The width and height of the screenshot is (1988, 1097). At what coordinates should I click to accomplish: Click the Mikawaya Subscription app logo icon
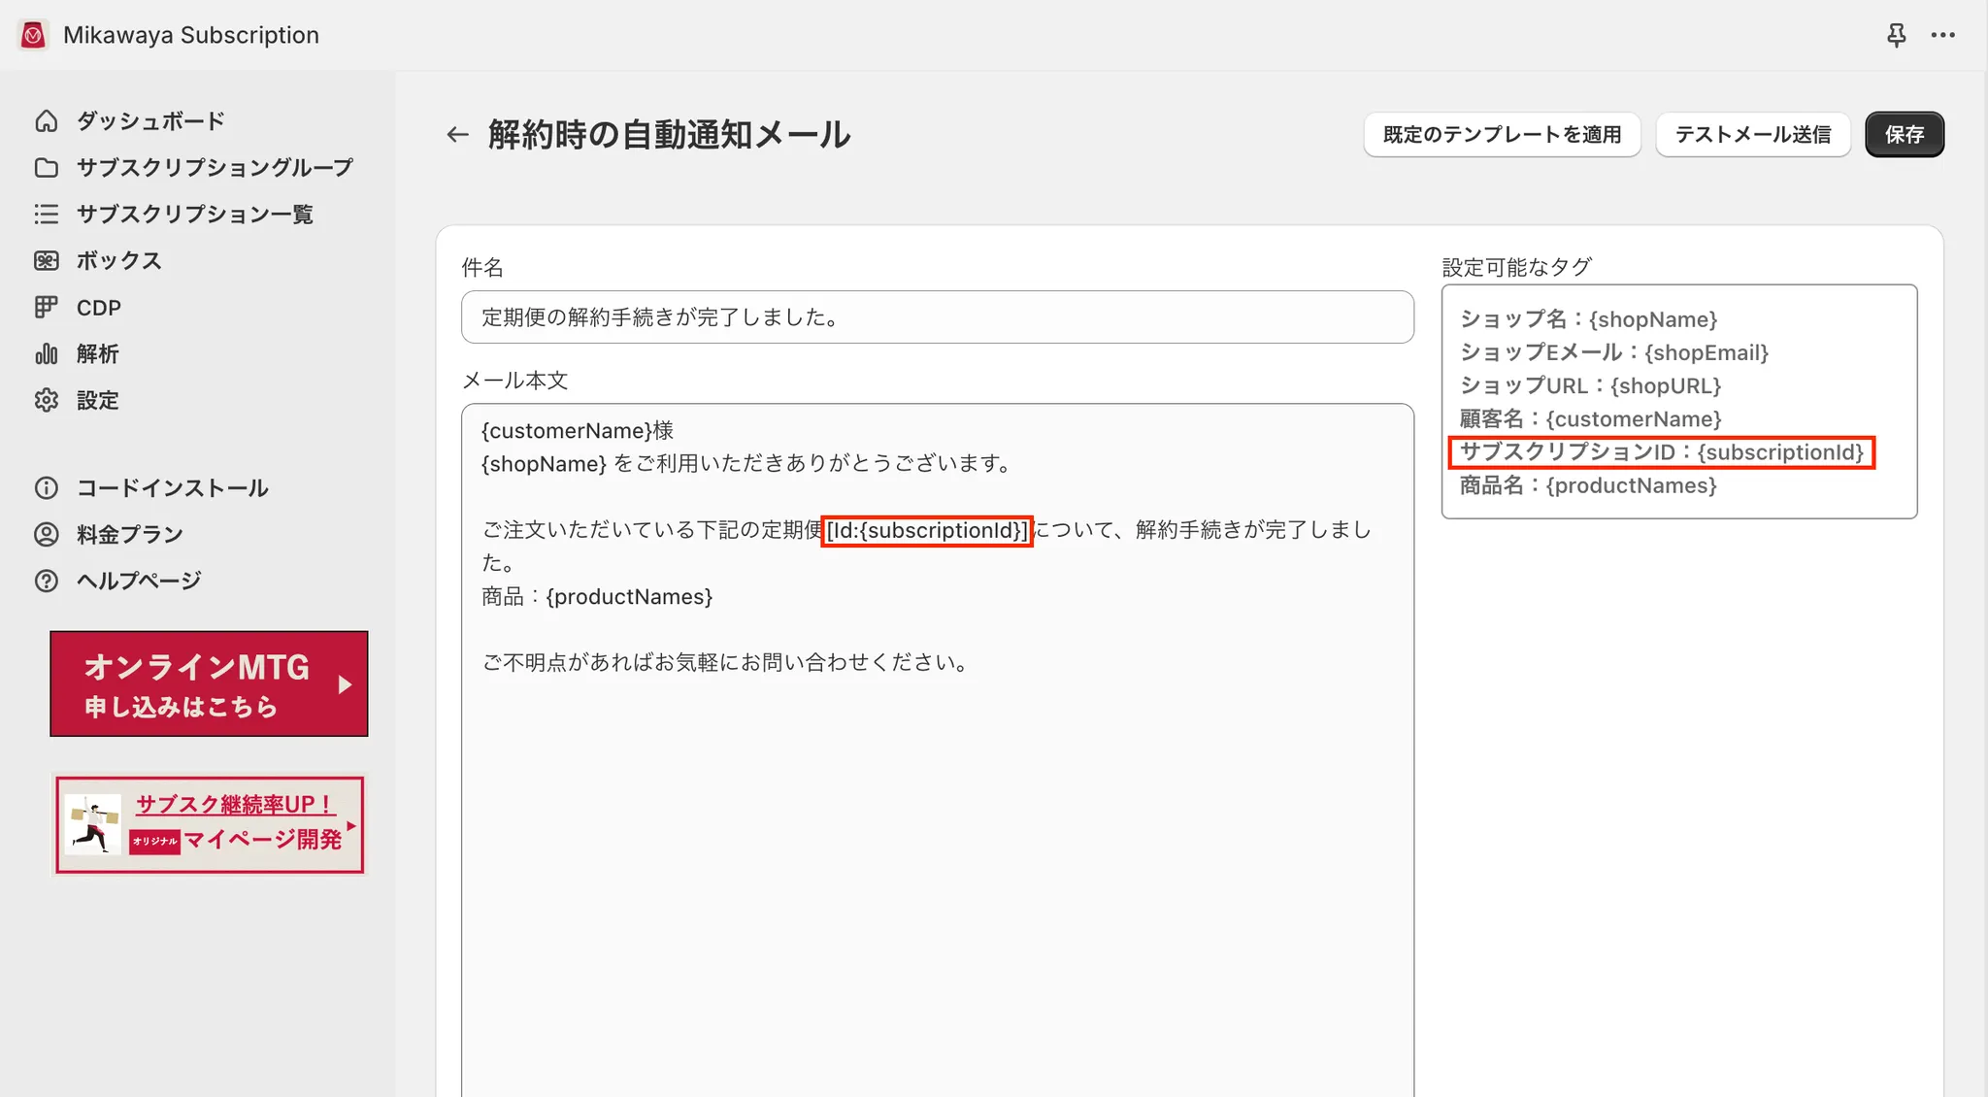[x=33, y=35]
